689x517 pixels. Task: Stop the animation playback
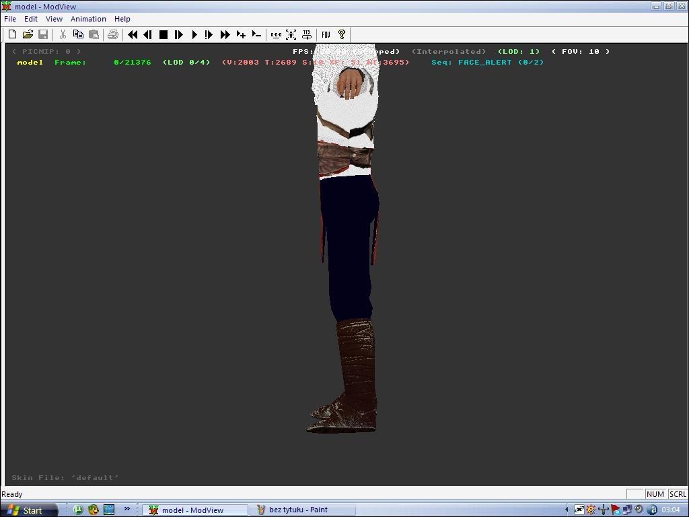(163, 34)
